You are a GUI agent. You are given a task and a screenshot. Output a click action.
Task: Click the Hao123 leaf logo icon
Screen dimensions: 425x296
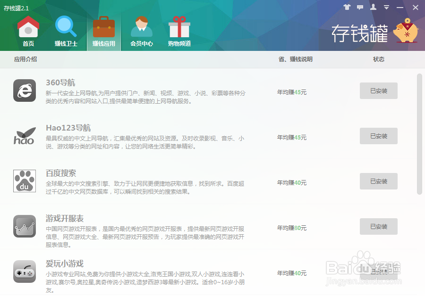pos(25,136)
